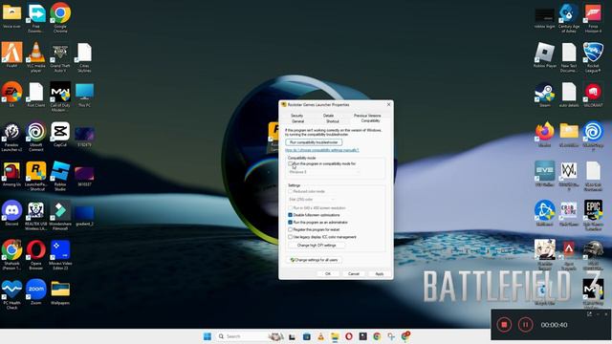Open the Firefox desktop icon

tap(545, 134)
